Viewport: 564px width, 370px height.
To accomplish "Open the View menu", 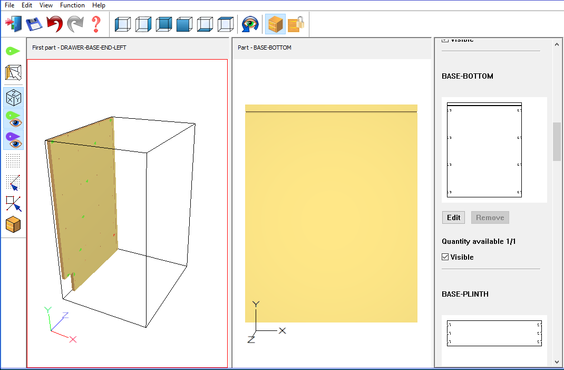I will [46, 5].
